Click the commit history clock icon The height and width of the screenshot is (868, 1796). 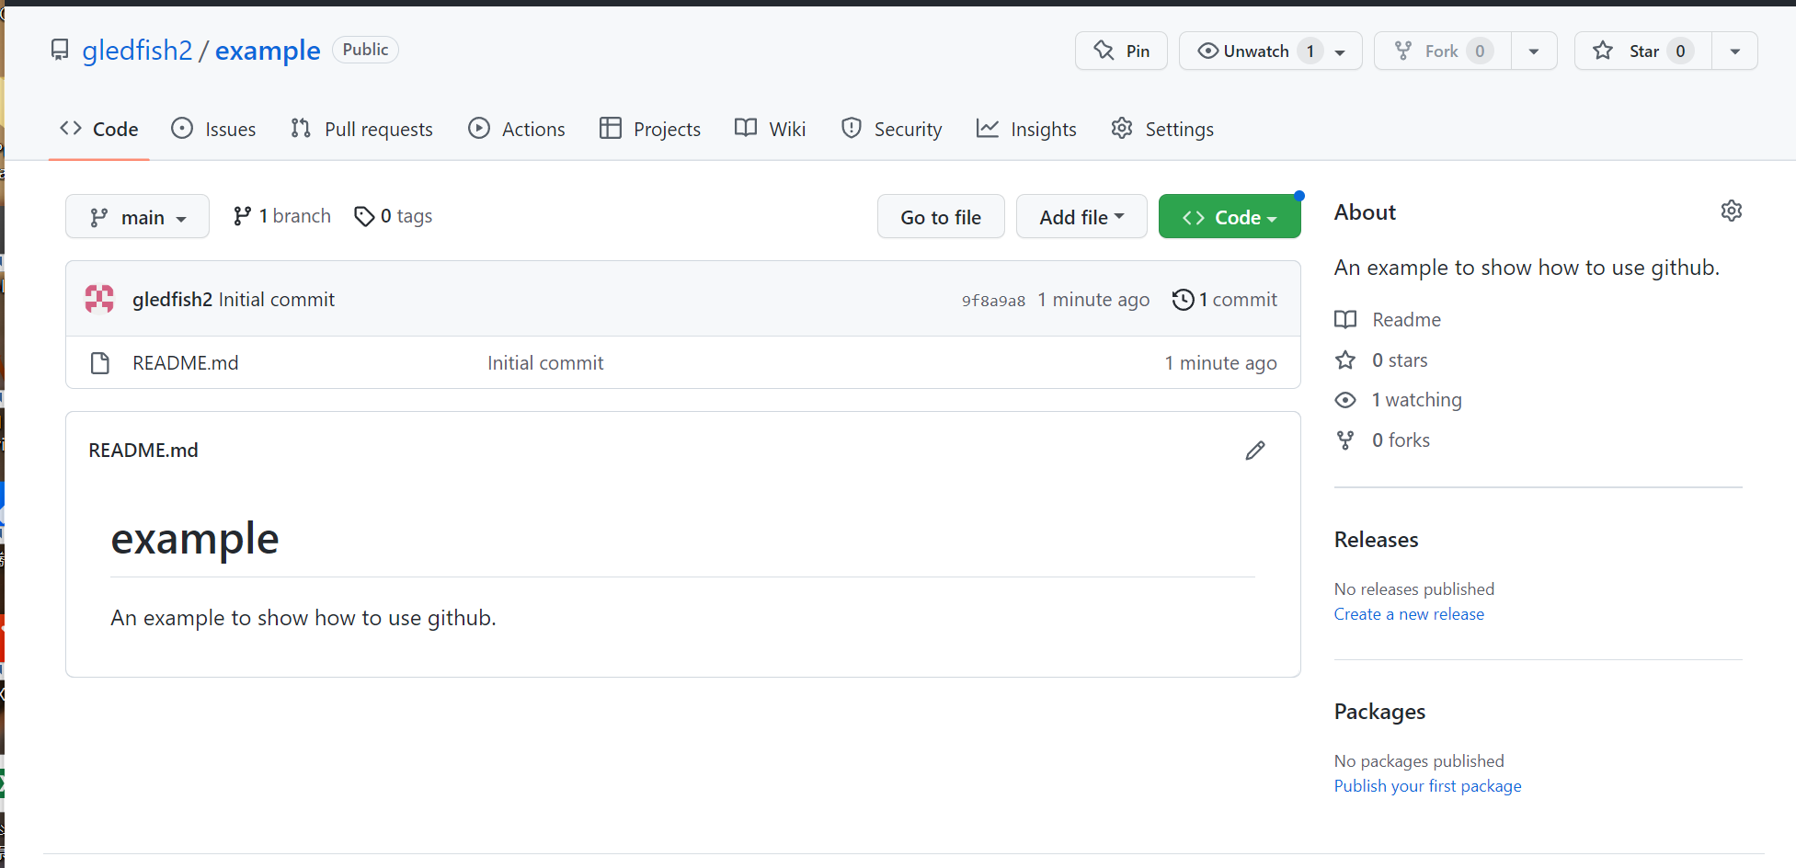coord(1183,300)
